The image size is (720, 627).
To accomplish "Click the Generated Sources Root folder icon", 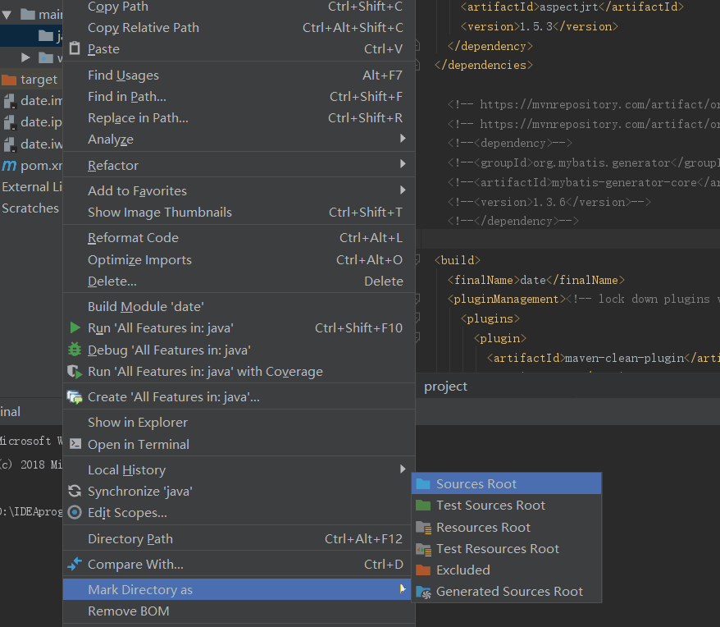I will pos(423,592).
